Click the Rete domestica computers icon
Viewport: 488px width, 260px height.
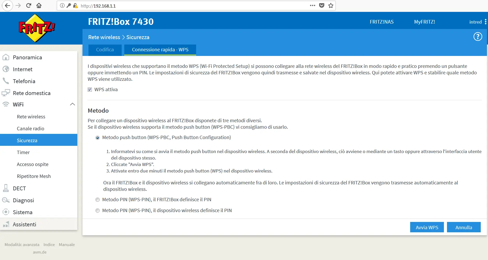point(6,93)
